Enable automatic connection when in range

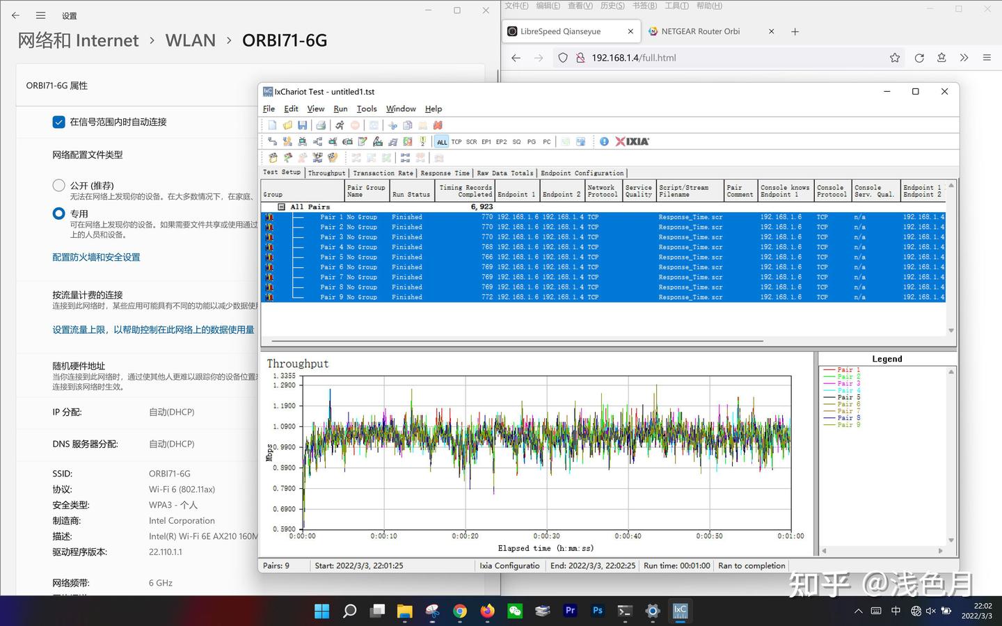point(58,121)
